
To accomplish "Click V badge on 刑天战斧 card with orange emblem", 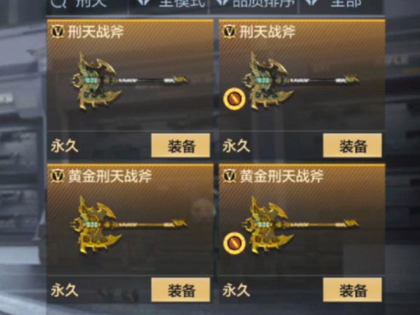I will click(229, 31).
